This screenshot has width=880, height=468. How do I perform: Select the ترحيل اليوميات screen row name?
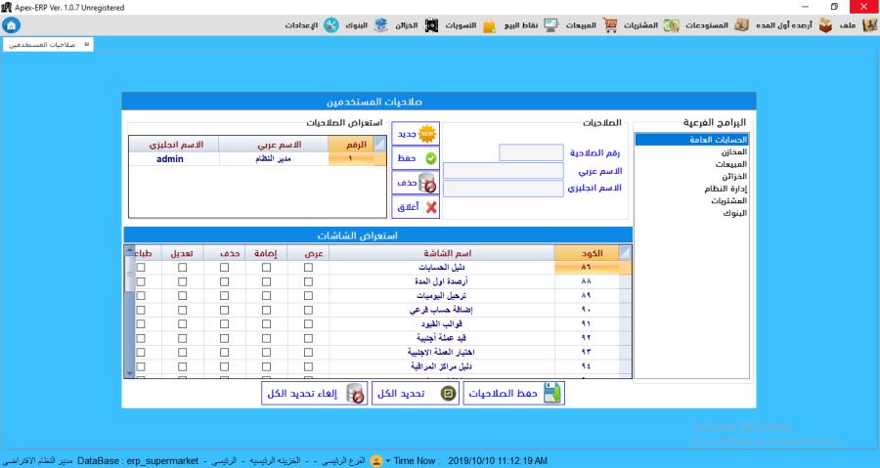point(442,295)
